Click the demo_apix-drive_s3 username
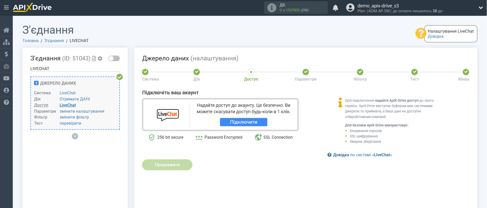The width and height of the screenshot is (487, 208). tap(378, 6)
